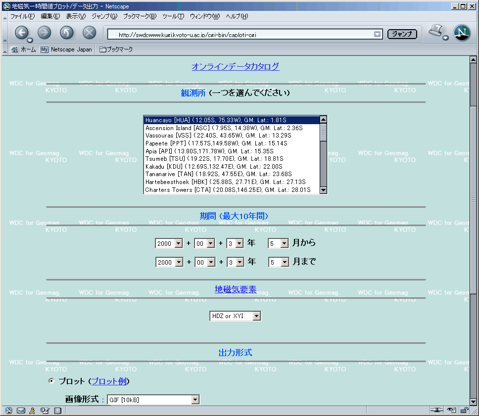Image resolution: width=479 pixels, height=416 pixels.
Task: Open the 編集(E) menu
Action: [x=50, y=16]
